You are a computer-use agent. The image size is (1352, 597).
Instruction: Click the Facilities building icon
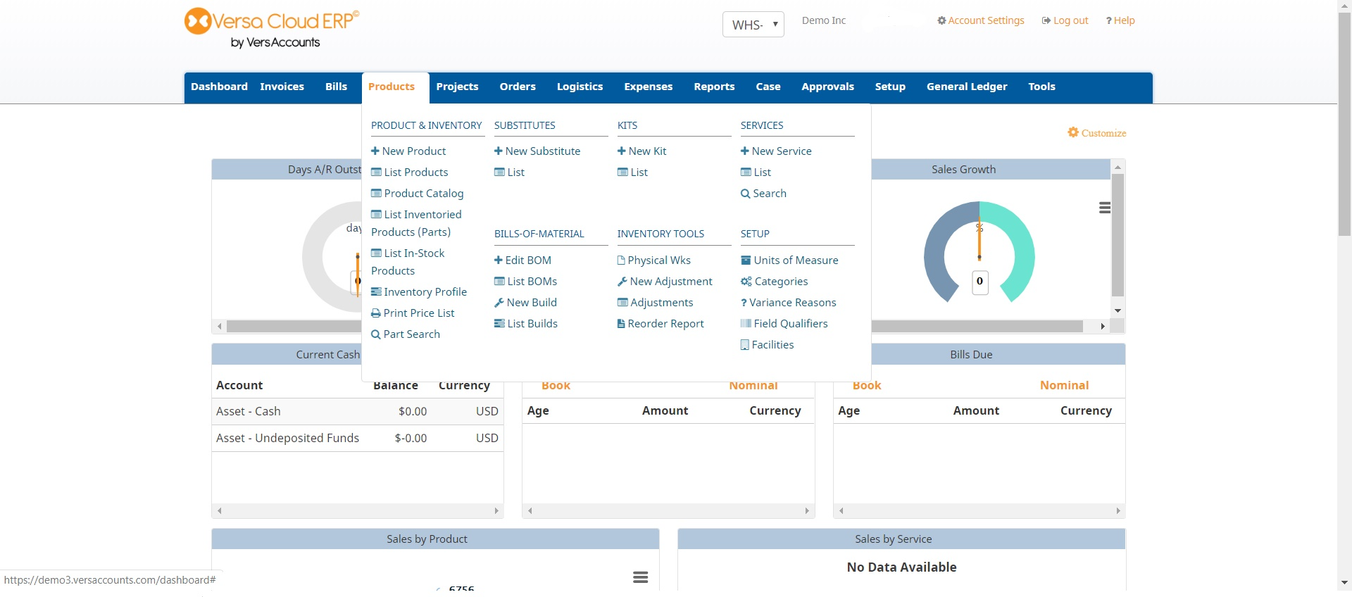pos(745,344)
